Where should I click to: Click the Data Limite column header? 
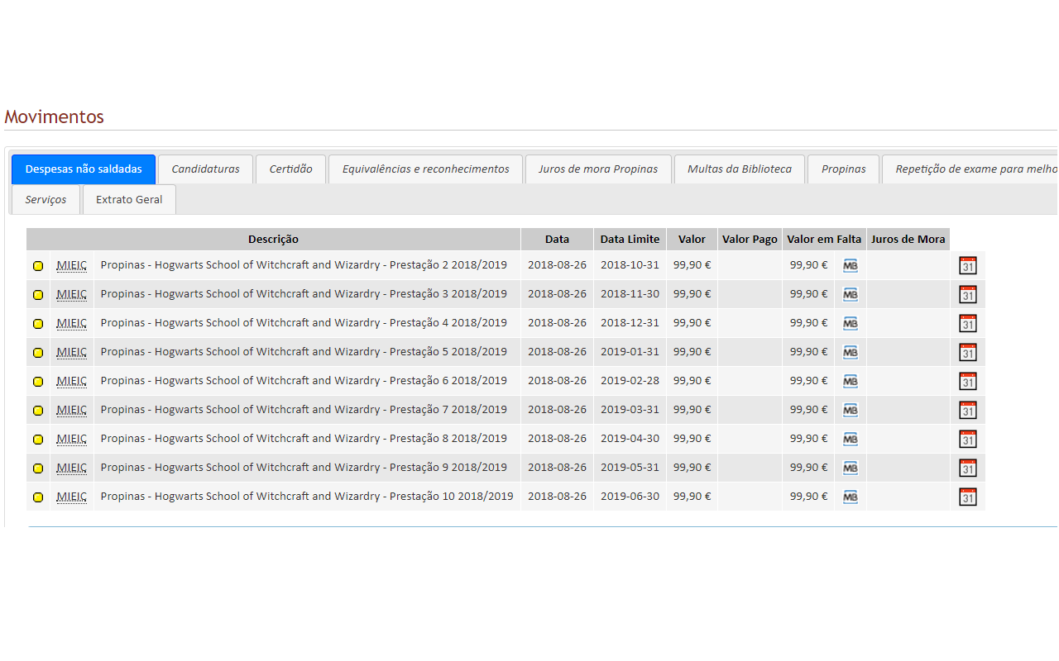point(630,240)
